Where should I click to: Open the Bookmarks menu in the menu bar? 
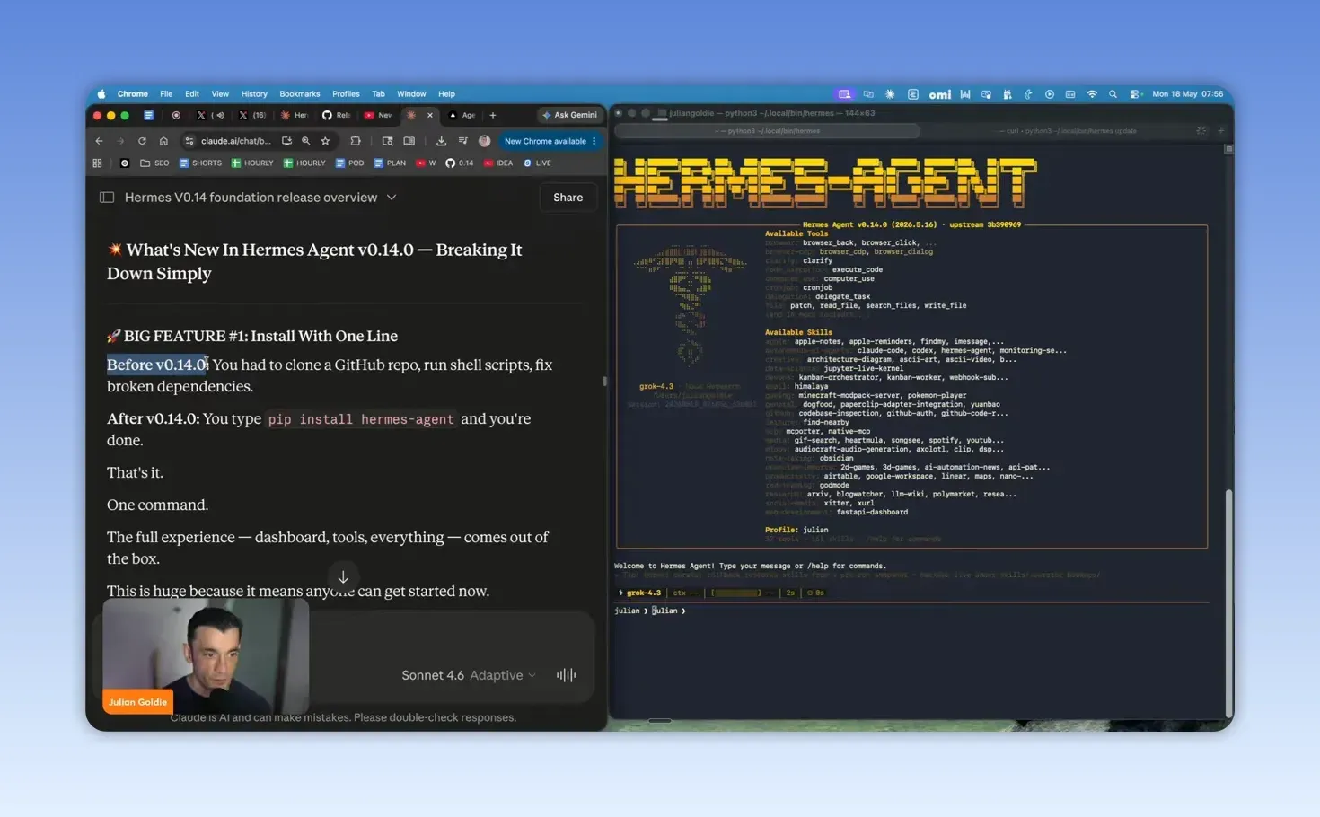[299, 94]
